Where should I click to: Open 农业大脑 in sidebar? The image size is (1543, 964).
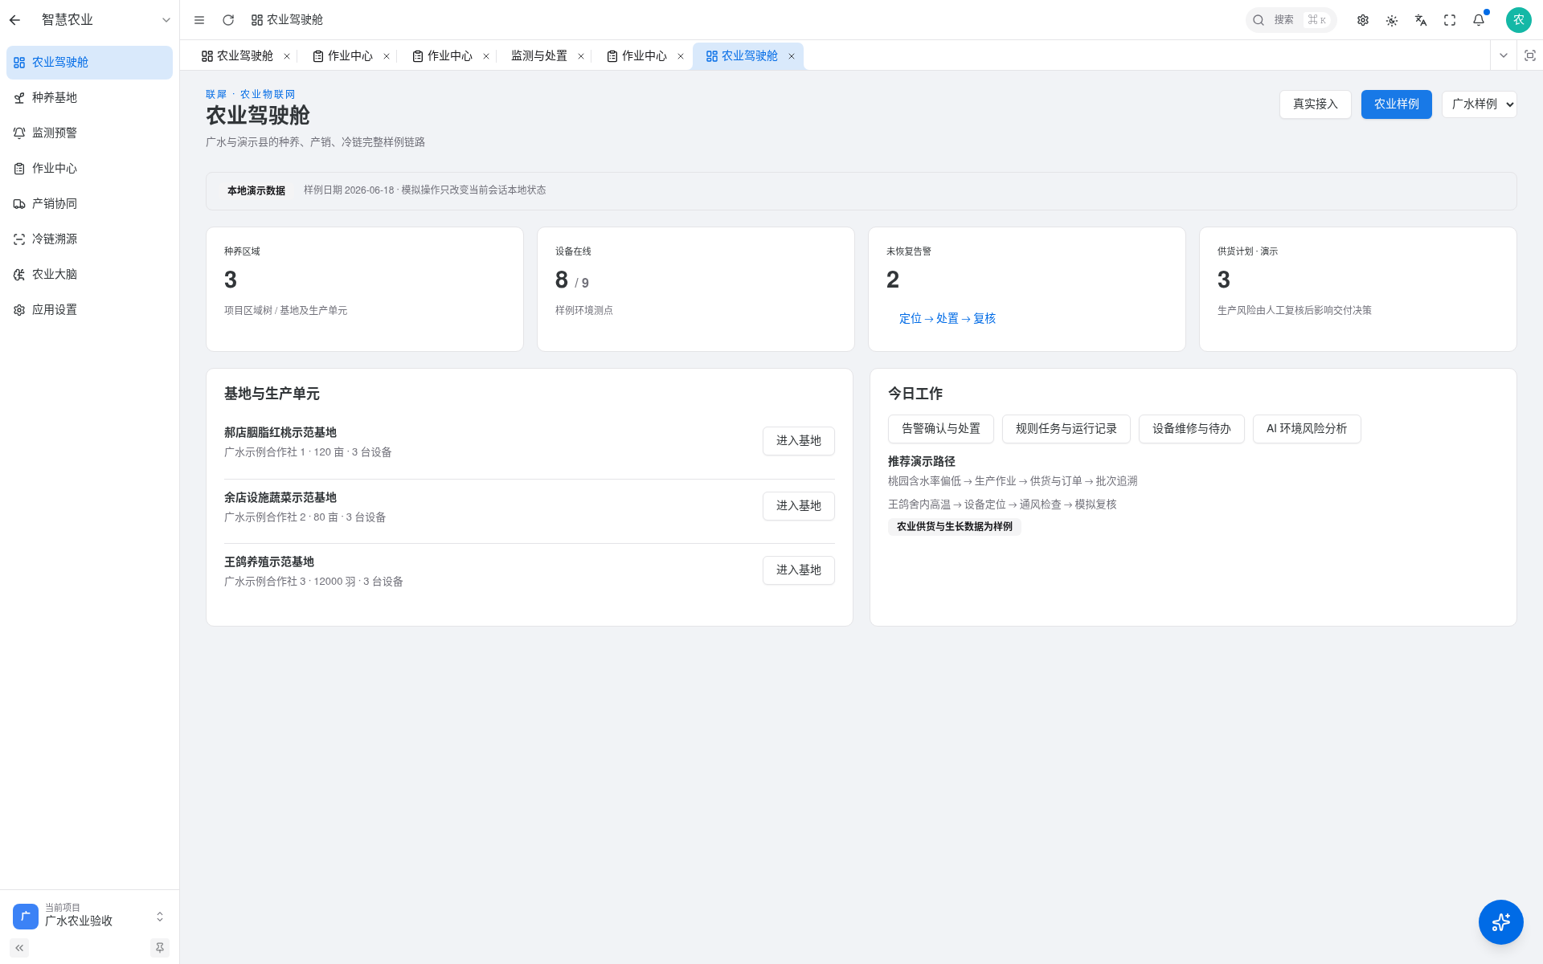coord(89,275)
